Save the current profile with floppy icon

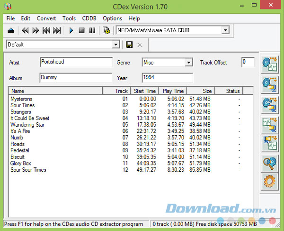coord(129,45)
